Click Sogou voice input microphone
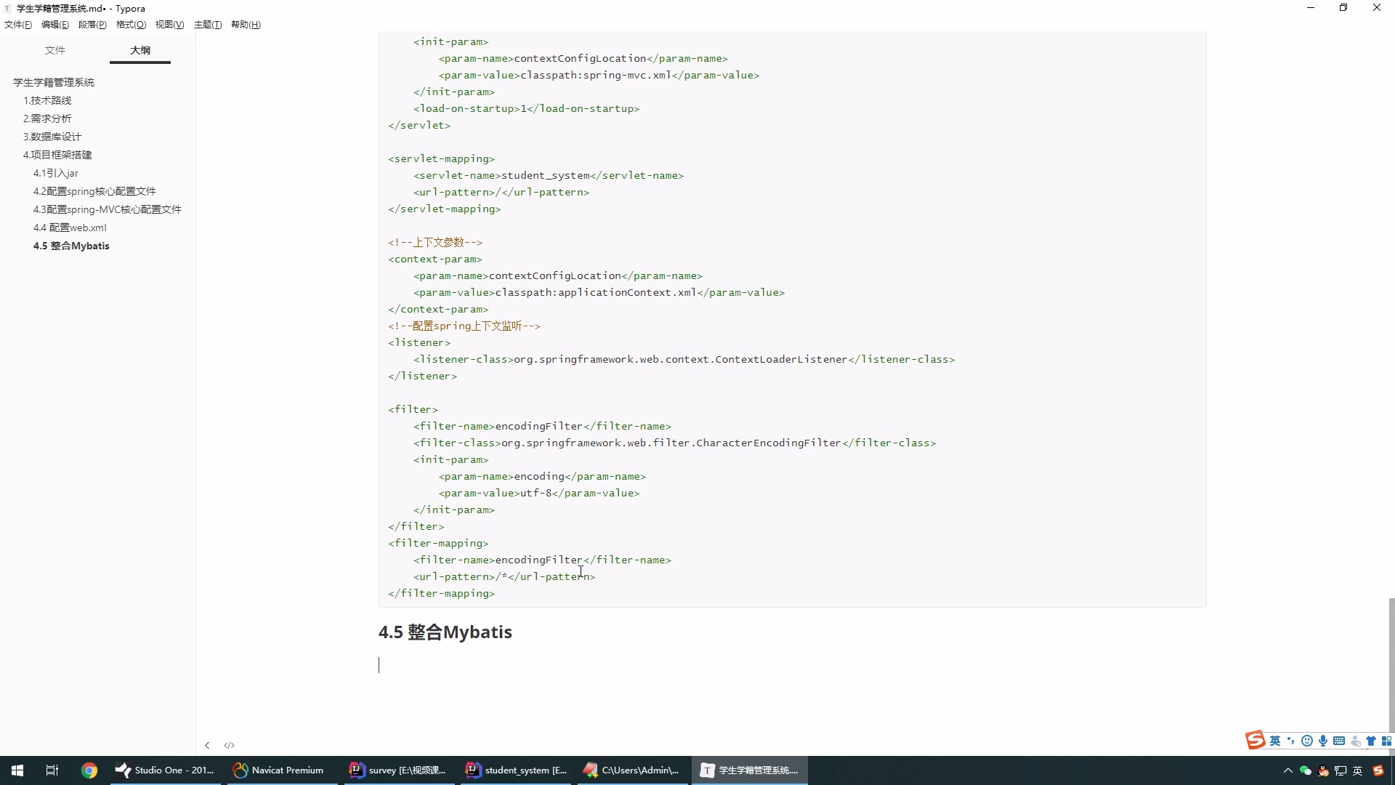This screenshot has width=1395, height=785. click(x=1323, y=741)
